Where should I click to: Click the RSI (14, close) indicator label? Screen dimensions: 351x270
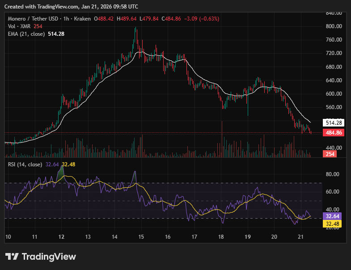(x=25, y=165)
